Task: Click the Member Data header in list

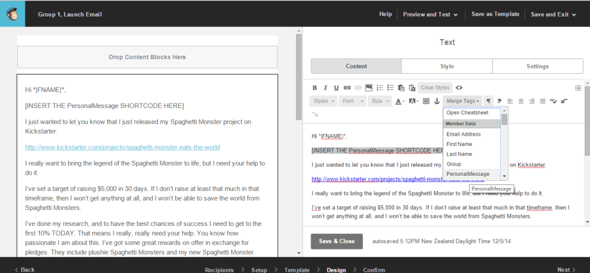Action: [x=472, y=124]
